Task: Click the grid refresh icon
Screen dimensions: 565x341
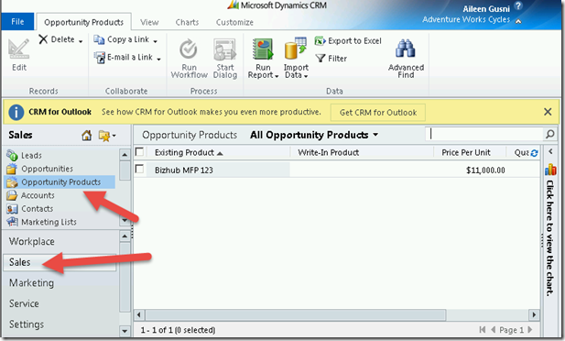Action: click(534, 153)
